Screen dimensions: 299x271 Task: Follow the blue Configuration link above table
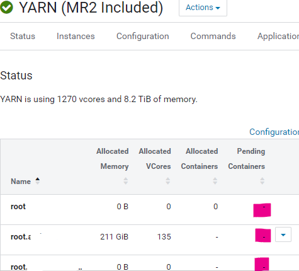274,132
